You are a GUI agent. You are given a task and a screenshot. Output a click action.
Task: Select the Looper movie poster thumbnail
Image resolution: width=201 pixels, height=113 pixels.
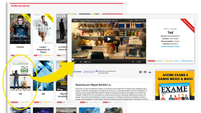pos(43,29)
